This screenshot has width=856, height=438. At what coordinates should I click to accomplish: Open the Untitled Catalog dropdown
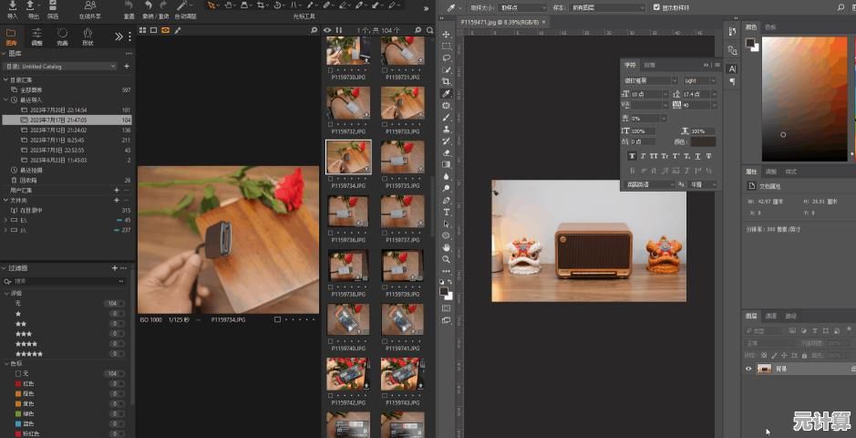pyautogui.click(x=59, y=66)
